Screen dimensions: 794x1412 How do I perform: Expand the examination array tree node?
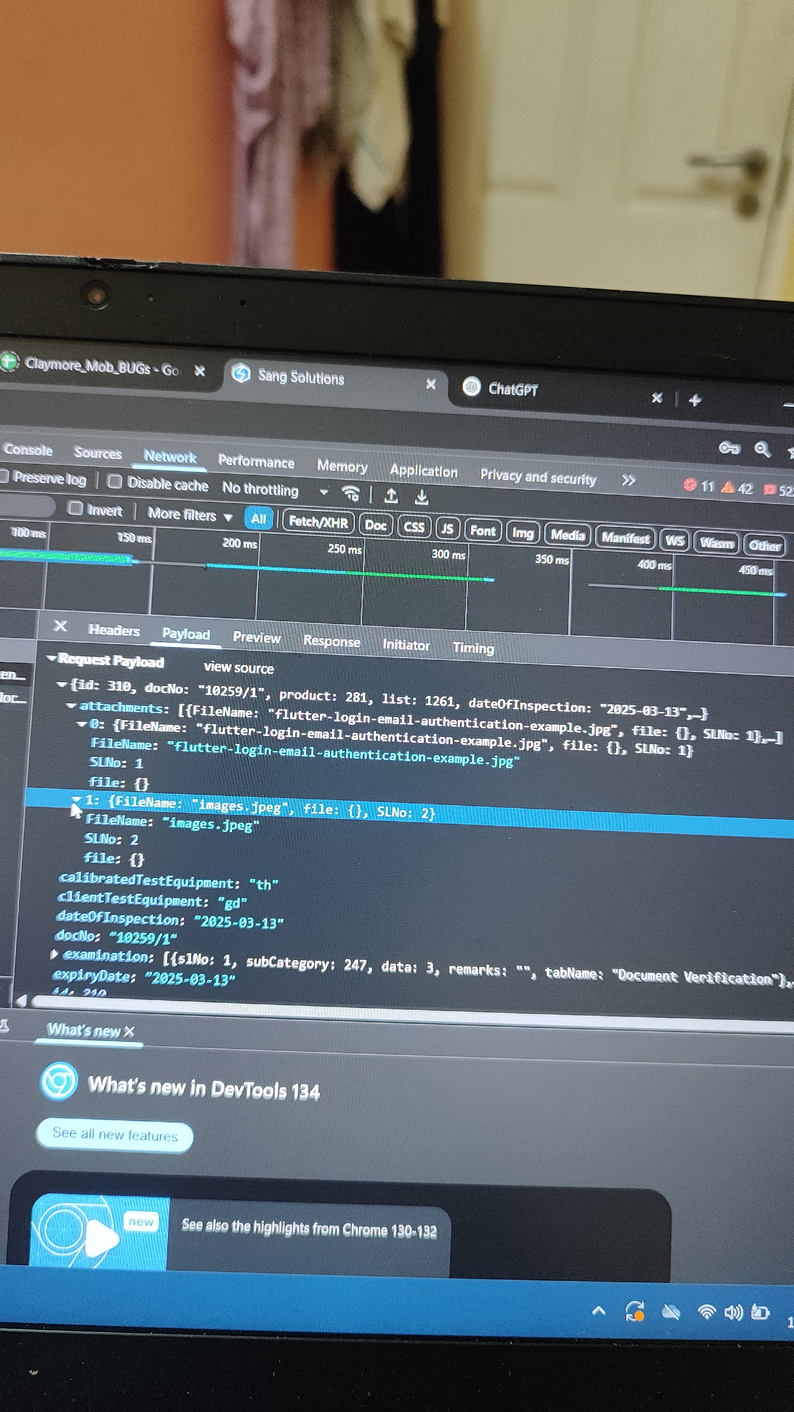coord(54,954)
